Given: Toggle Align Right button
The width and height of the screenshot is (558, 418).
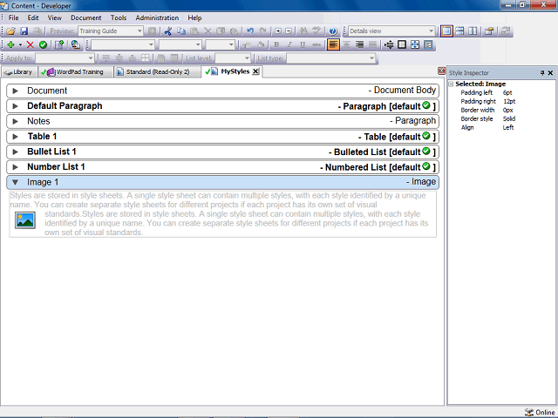Looking at the screenshot, I should pos(359,44).
